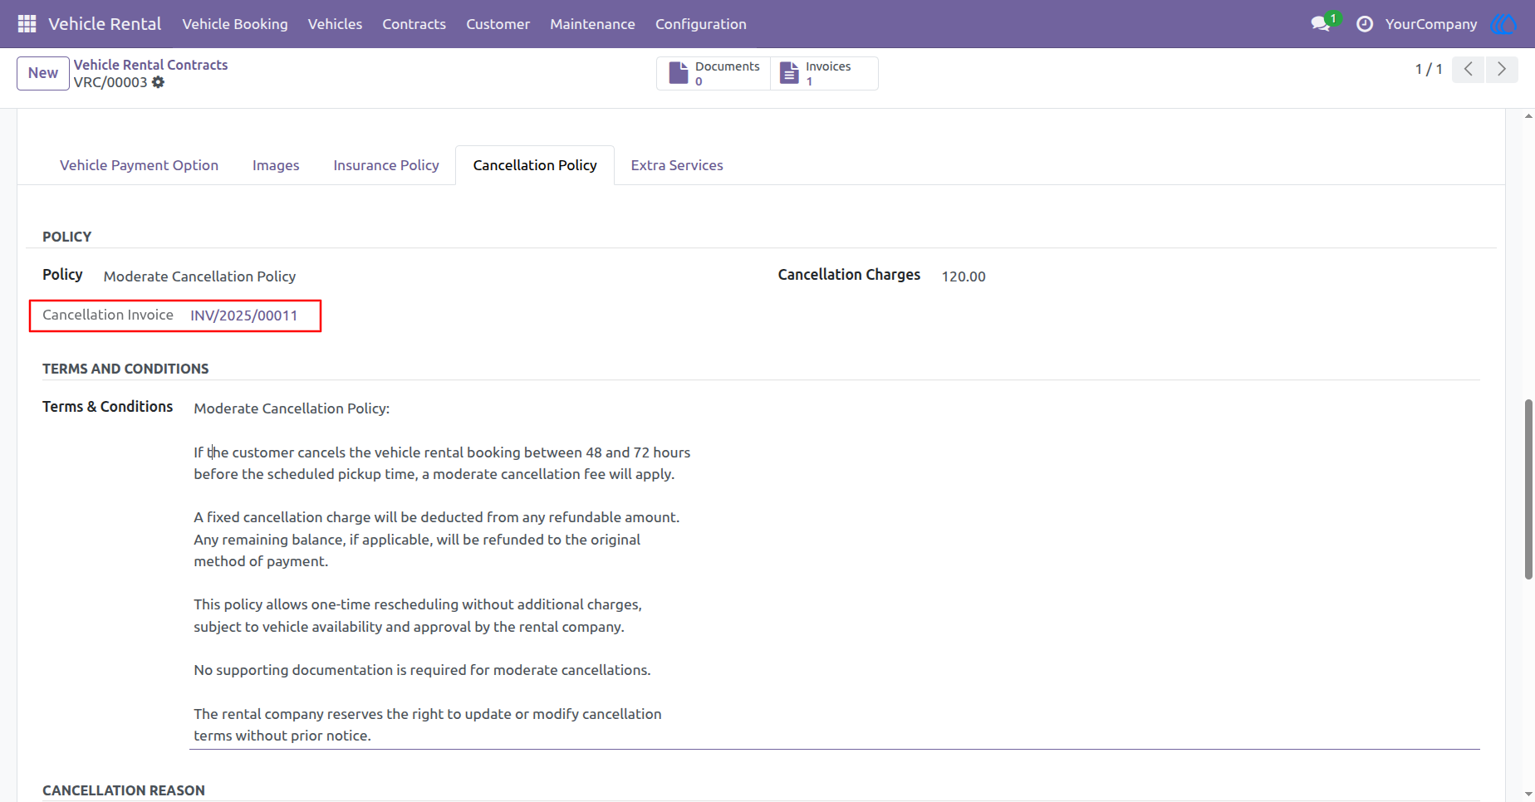This screenshot has width=1535, height=802.
Task: Open the Contracts menu
Action: [x=414, y=24]
